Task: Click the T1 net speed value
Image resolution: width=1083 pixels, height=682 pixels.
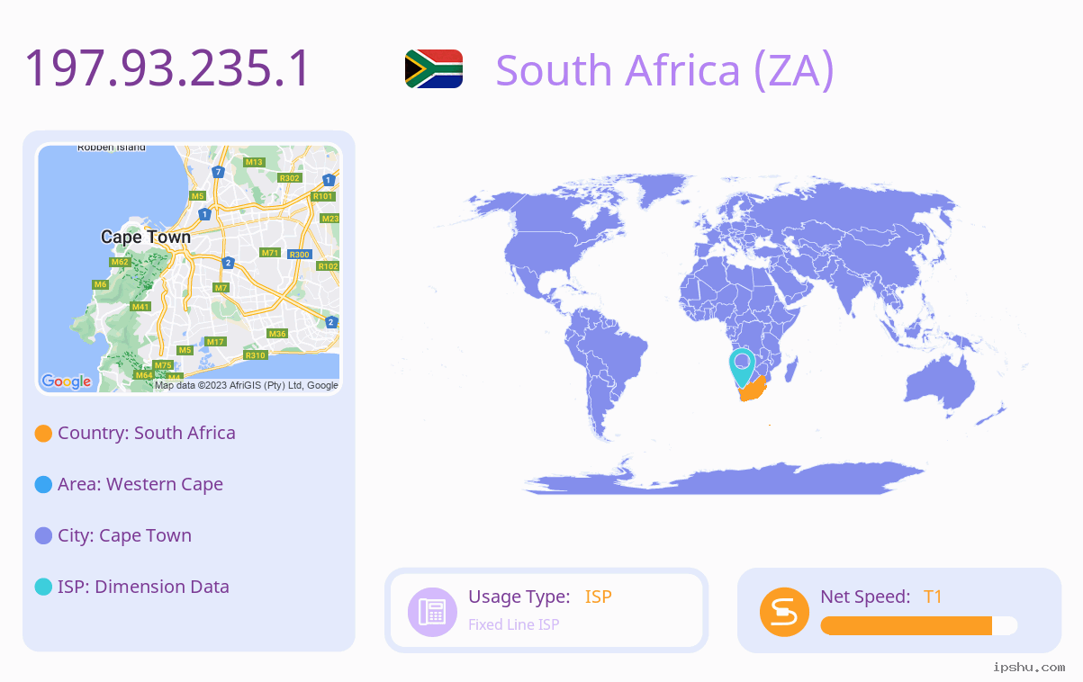Action: [x=934, y=597]
